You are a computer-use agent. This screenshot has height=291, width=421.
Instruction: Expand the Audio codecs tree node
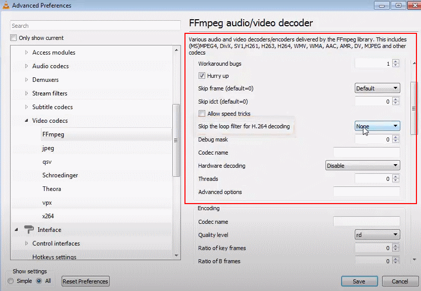(x=27, y=66)
